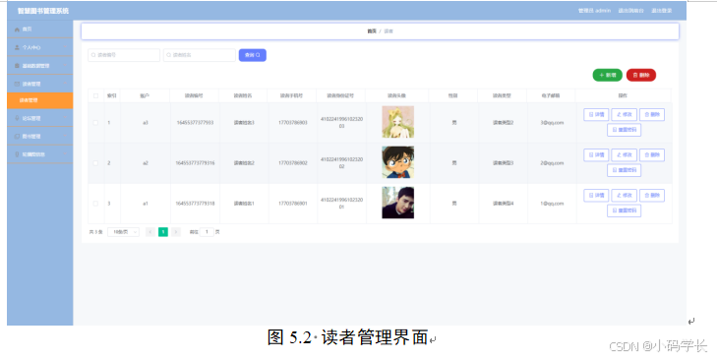Click 修改 edit for account a1
Screen dimensions: 718x359
(625, 196)
